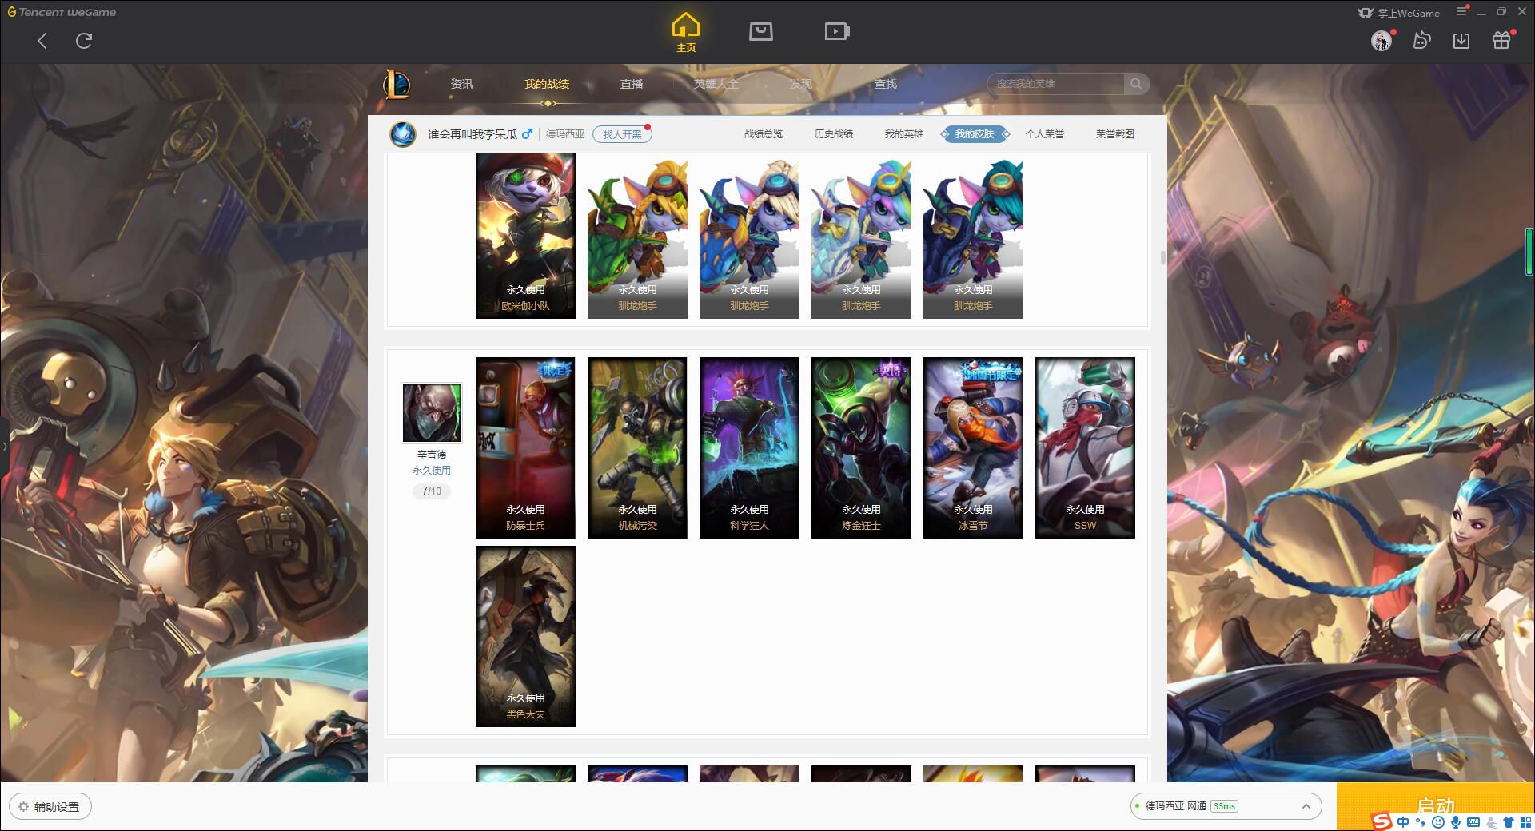Open the IME skin shirt icon
Image resolution: width=1535 pixels, height=831 pixels.
(x=1508, y=822)
